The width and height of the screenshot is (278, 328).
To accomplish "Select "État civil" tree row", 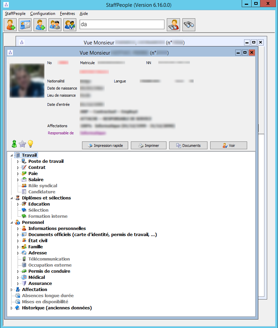I will 38,240.
